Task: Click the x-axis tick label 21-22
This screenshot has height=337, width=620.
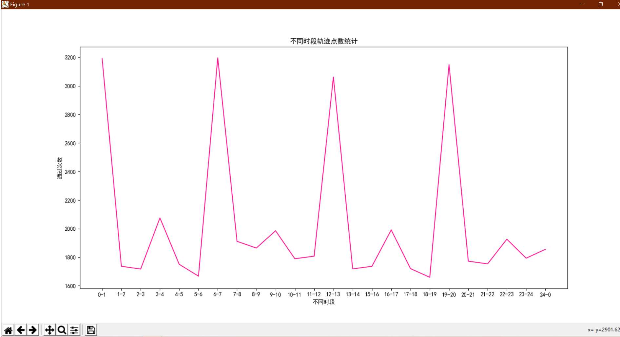Action: (x=487, y=294)
